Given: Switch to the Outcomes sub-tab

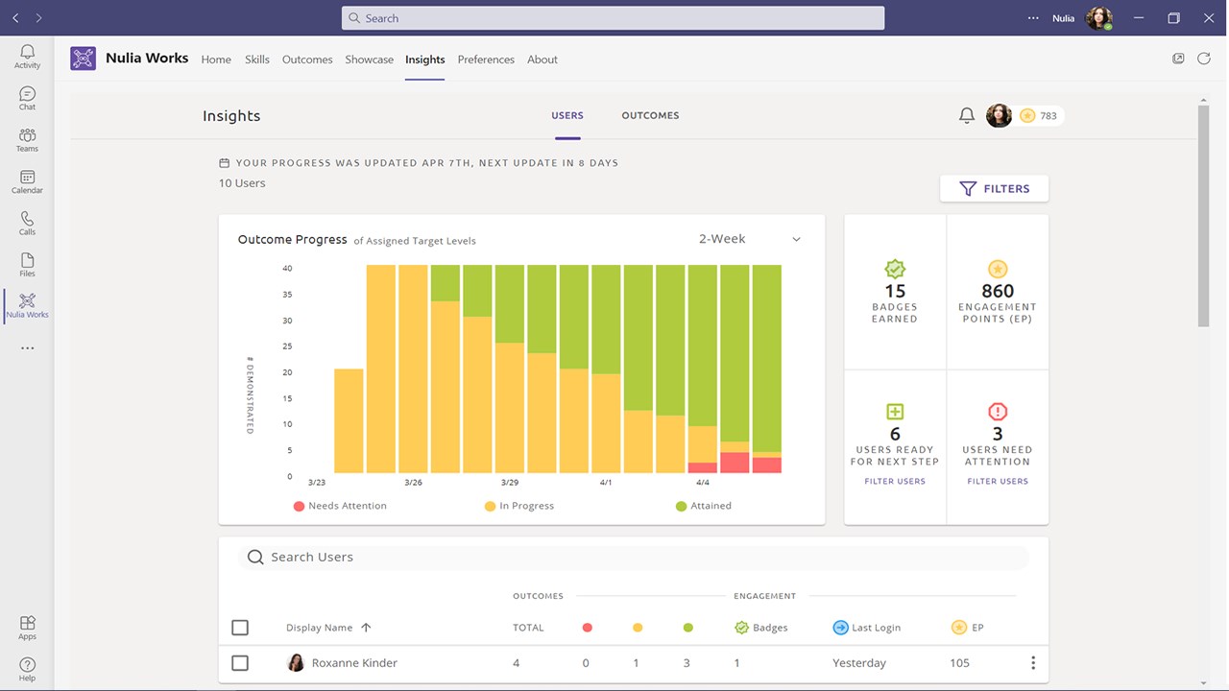Looking at the screenshot, I should tap(650, 115).
